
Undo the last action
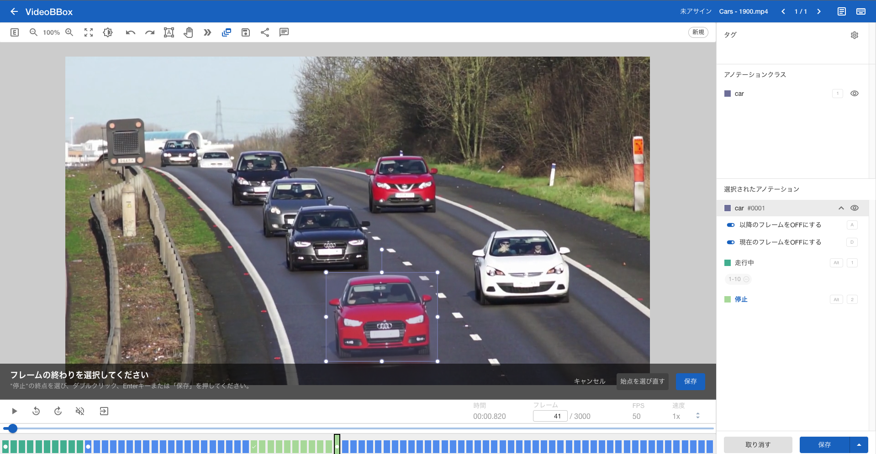(131, 32)
